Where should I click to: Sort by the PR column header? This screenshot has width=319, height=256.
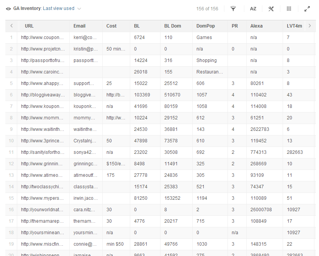pyautogui.click(x=235, y=26)
